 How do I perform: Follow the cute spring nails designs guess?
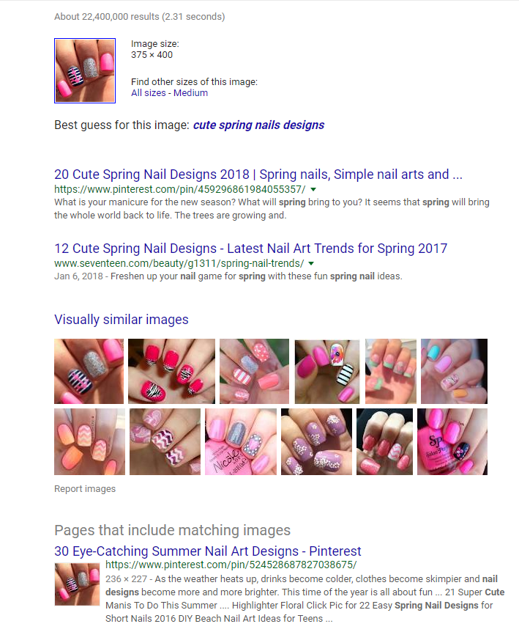[x=258, y=125]
